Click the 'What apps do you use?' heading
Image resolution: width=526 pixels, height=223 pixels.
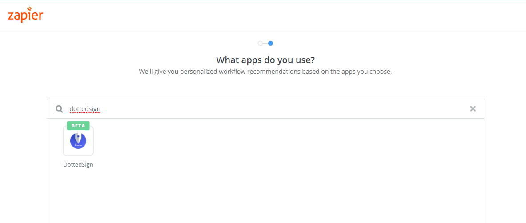click(x=265, y=60)
